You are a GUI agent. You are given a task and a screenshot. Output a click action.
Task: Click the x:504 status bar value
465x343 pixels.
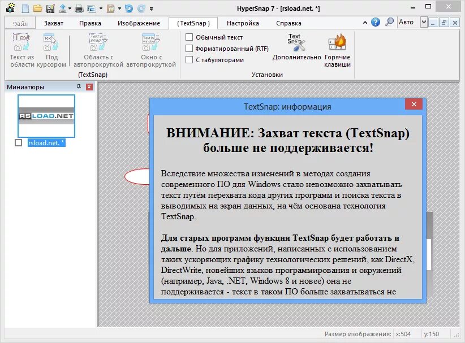coord(403,334)
